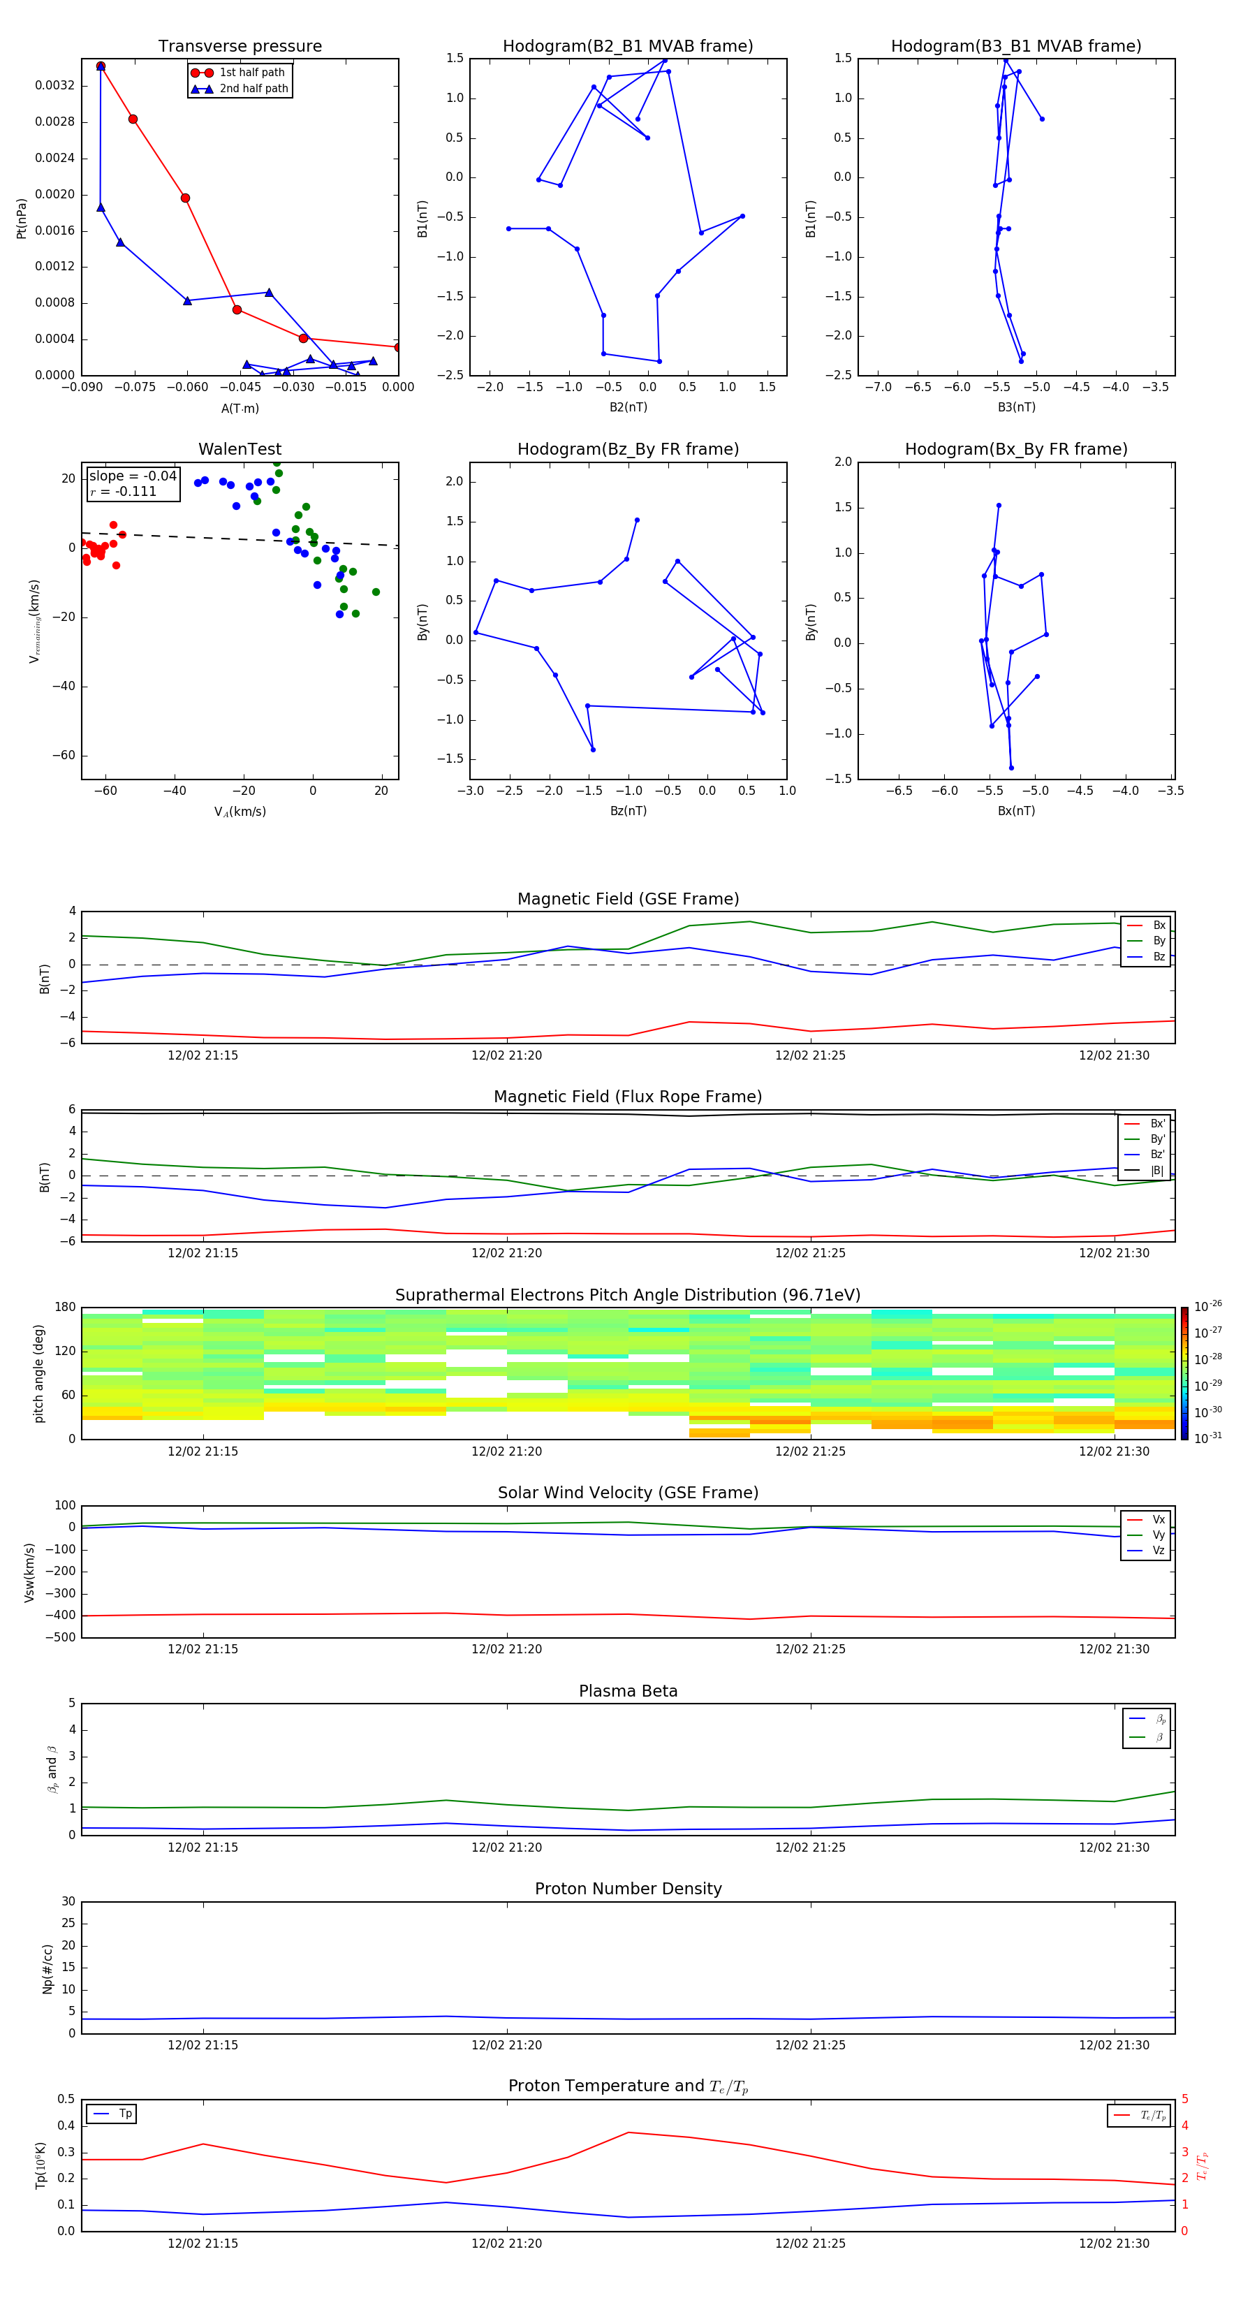Click the pitch angle spectrogram colorbar

1184,1373
